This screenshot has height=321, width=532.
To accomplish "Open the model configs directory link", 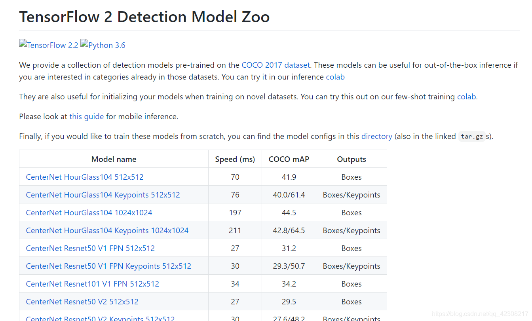I will pyautogui.click(x=377, y=136).
